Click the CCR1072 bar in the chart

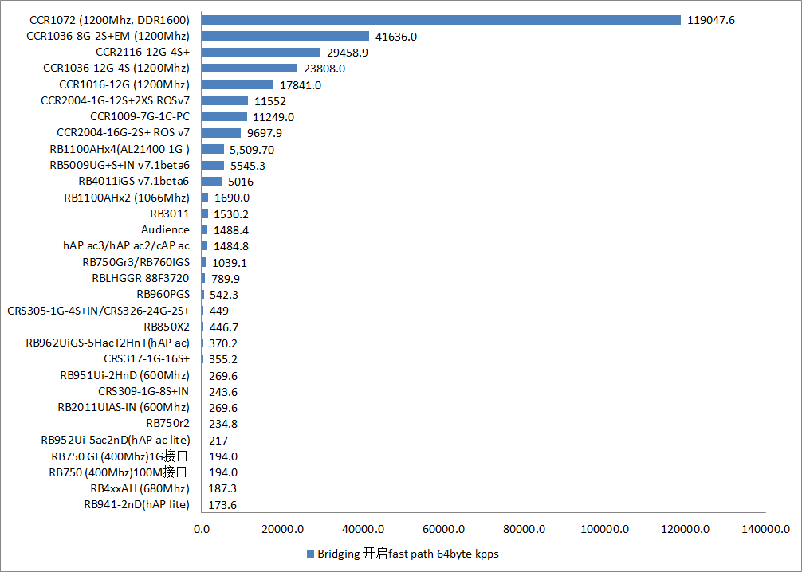(x=441, y=20)
